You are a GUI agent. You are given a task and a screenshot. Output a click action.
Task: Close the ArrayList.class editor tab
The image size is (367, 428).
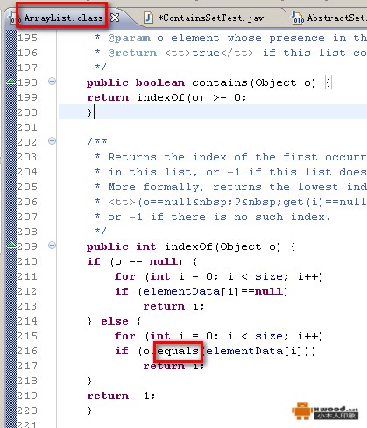pyautogui.click(x=116, y=18)
